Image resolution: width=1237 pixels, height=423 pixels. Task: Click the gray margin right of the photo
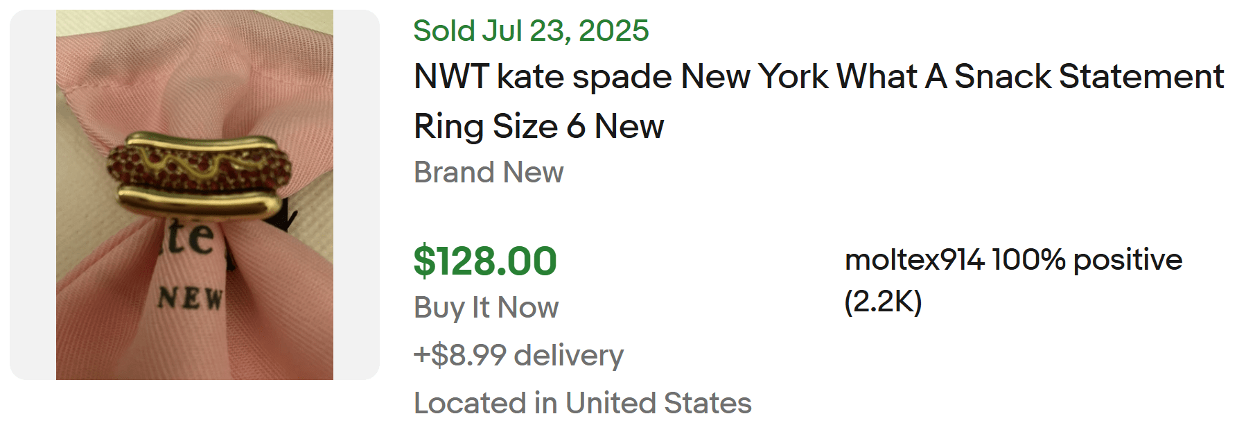point(356,194)
